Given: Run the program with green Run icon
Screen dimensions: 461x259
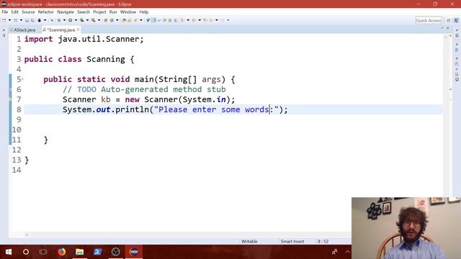Looking at the screenshot, I should coord(71,20).
